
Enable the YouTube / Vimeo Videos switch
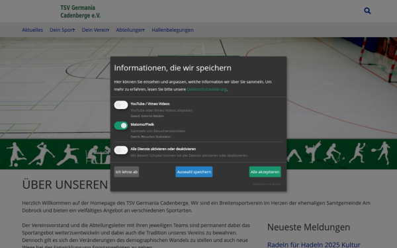tap(121, 105)
